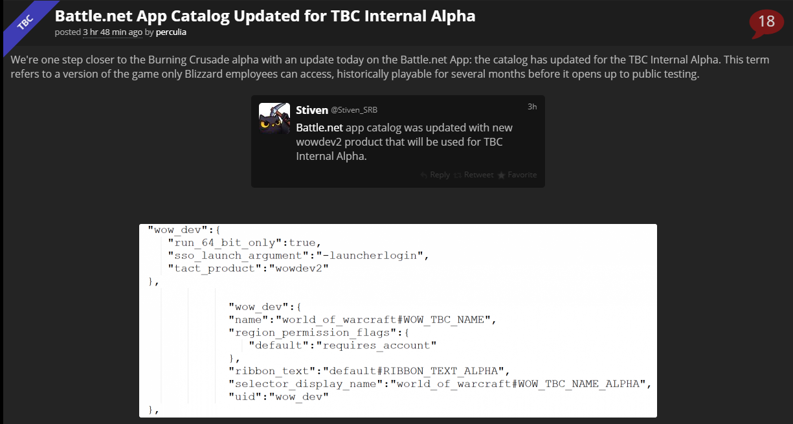Click the Reply text on tweet

pos(440,175)
